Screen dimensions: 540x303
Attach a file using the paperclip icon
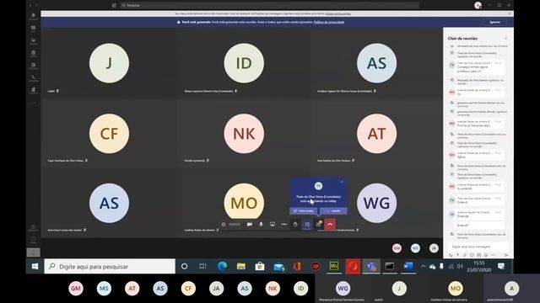tap(465, 255)
